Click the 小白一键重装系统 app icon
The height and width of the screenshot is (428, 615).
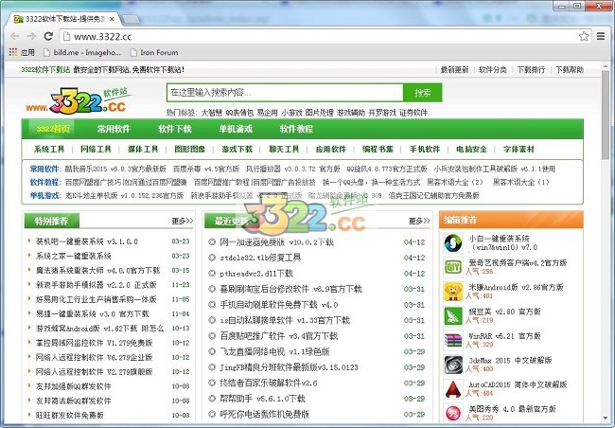click(453, 242)
